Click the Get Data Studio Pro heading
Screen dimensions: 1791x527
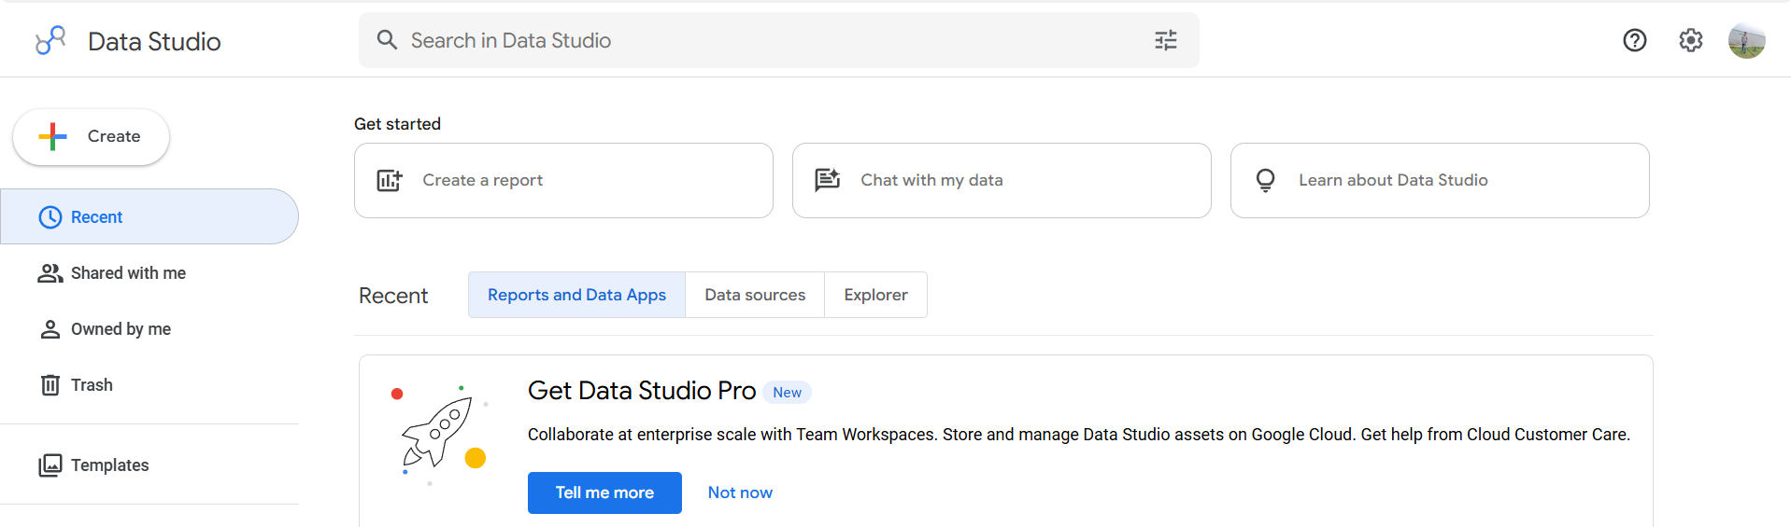pos(642,391)
